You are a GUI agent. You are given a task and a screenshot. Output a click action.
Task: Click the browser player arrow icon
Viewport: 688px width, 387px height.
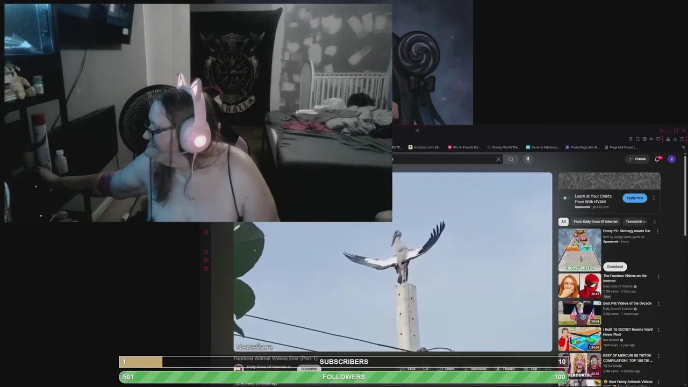[651, 139]
